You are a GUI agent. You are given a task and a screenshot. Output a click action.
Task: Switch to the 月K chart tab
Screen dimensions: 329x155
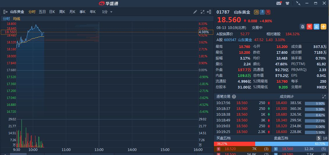pos(72,12)
